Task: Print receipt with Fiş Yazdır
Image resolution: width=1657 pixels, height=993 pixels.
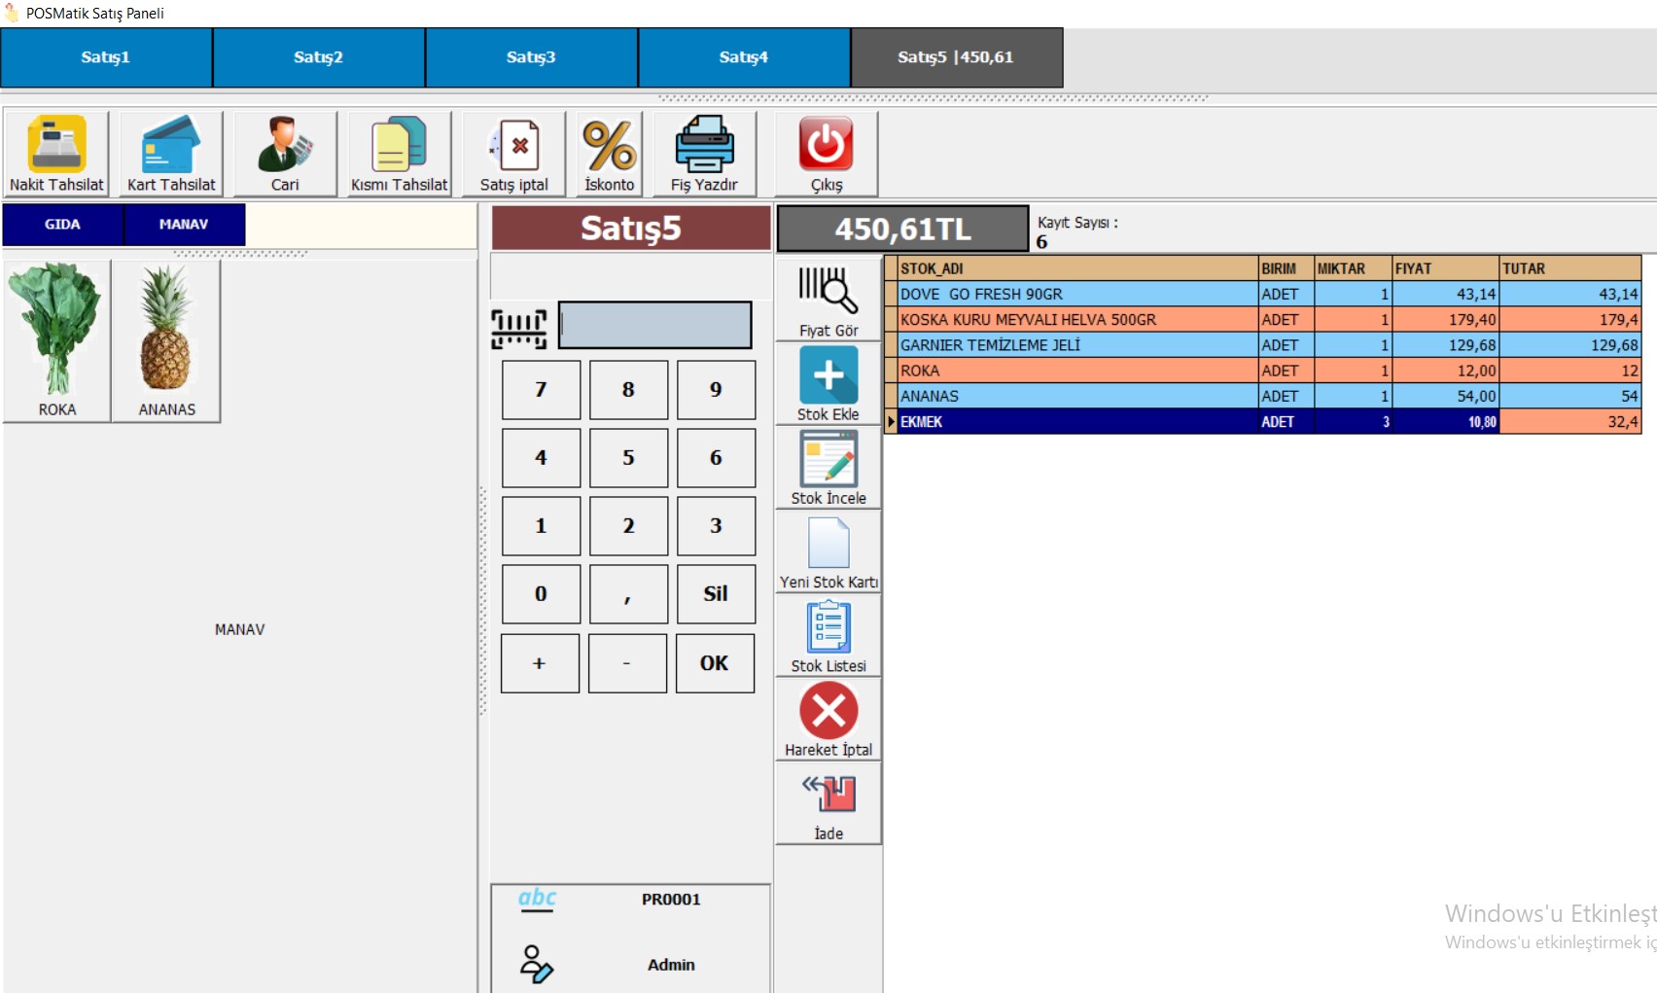Action: click(x=704, y=146)
